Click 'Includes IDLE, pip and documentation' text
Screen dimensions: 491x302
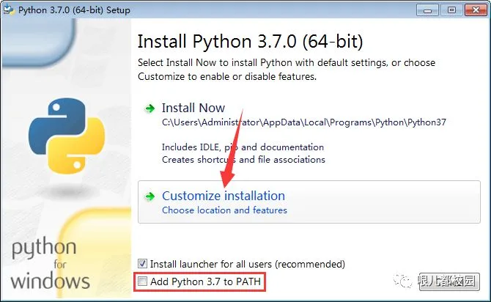pyautogui.click(x=243, y=147)
